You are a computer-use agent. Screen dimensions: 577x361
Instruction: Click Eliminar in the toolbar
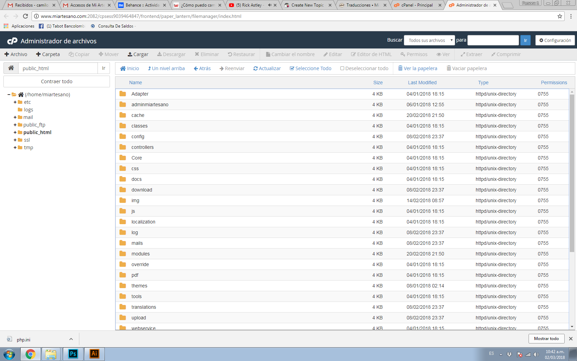point(207,54)
